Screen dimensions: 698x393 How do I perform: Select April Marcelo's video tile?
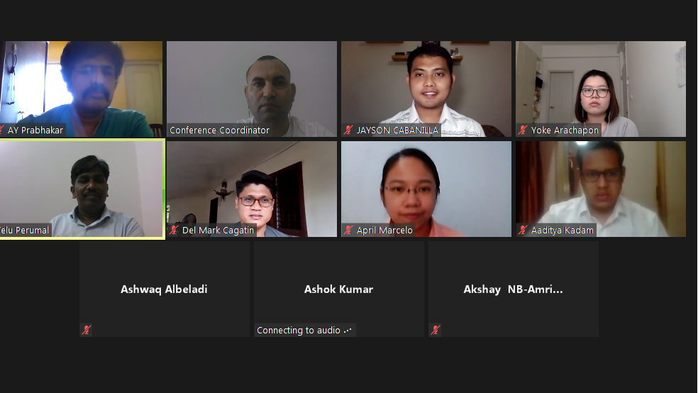coord(426,189)
